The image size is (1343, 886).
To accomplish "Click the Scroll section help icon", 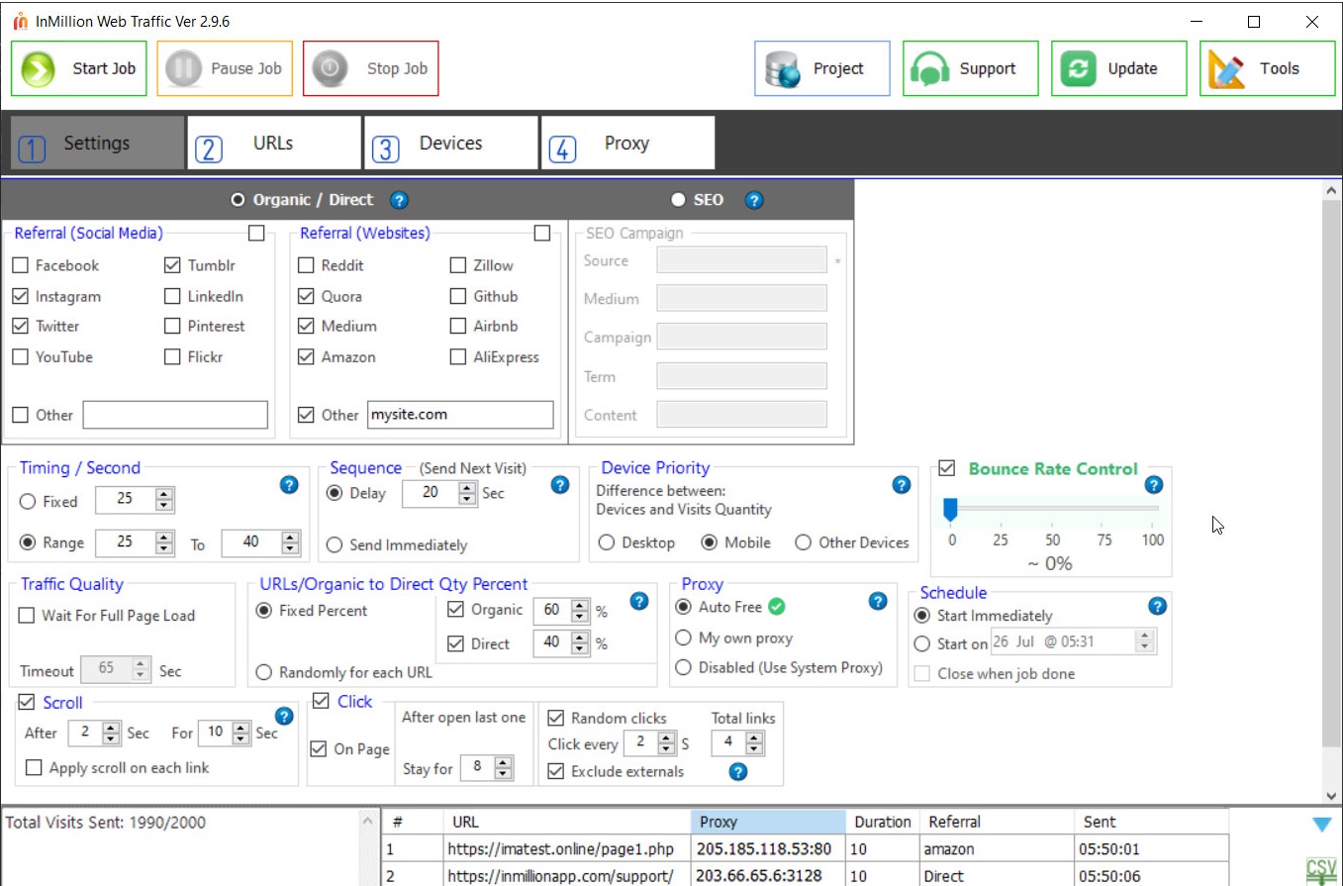I will coord(284,716).
